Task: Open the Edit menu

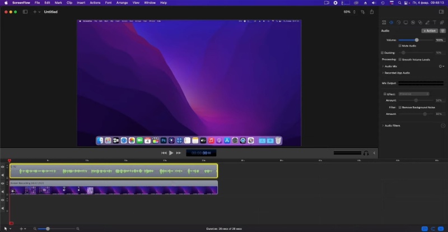Action: (x=47, y=3)
